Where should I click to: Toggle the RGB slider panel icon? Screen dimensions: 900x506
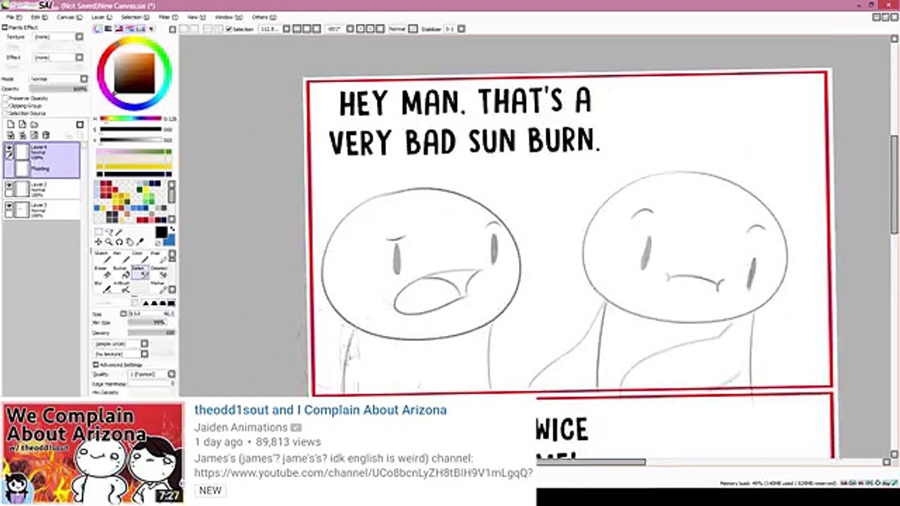pyautogui.click(x=108, y=29)
